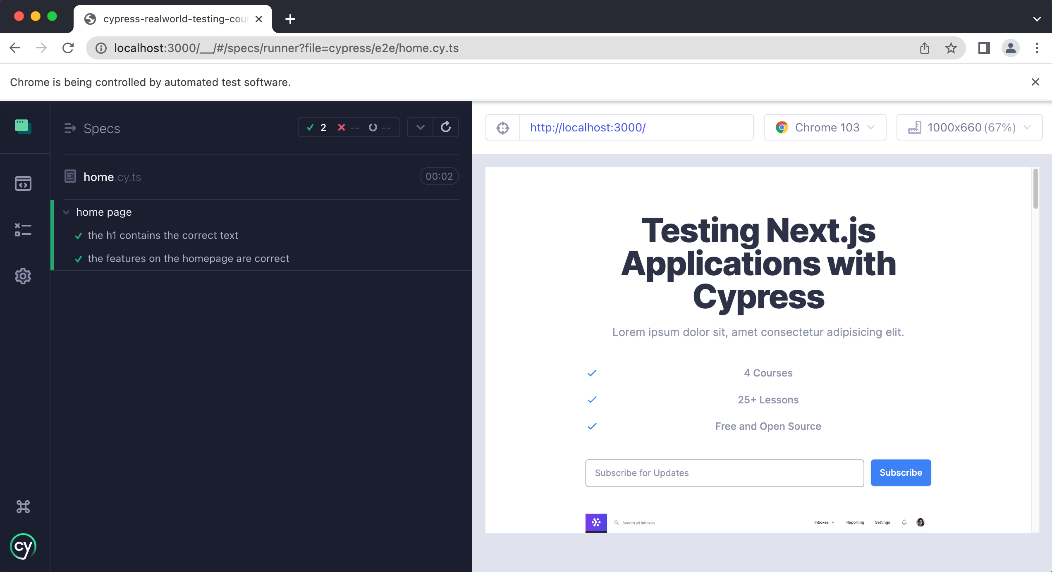This screenshot has width=1052, height=572.
Task: Click the passing tests count badge
Action: 317,127
